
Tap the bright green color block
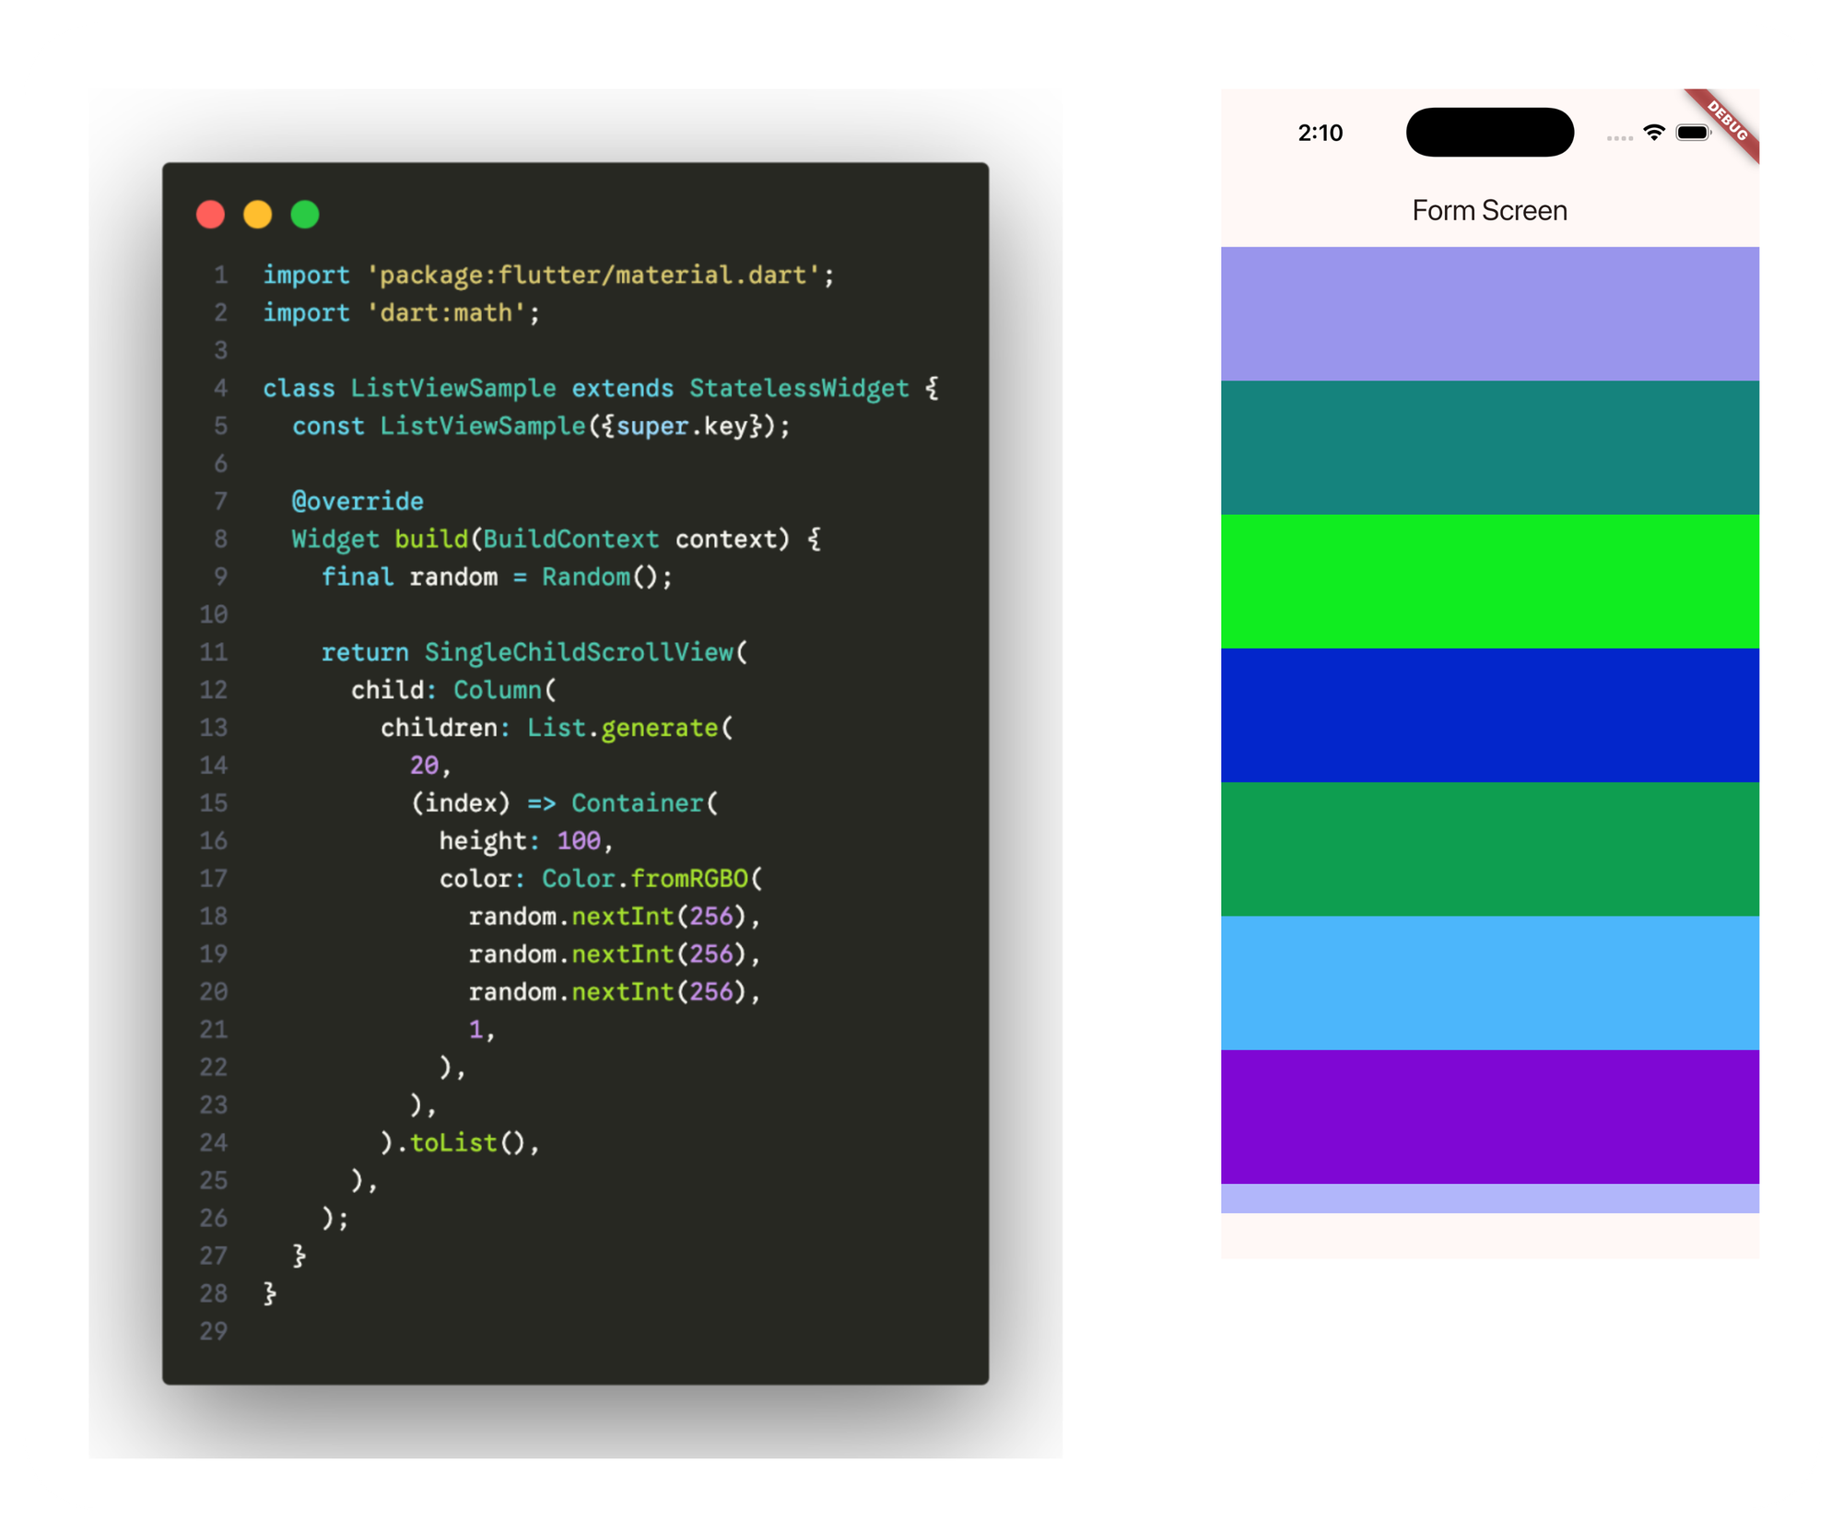(x=1489, y=581)
